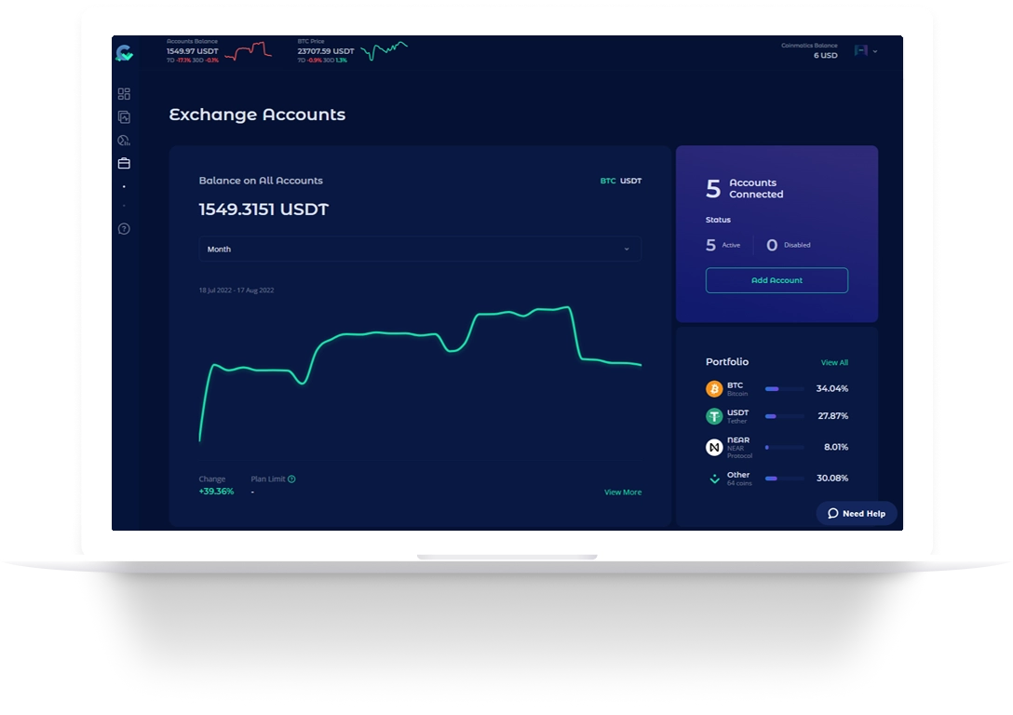Image resolution: width=1013 pixels, height=715 pixels.
Task: Switch balance display to BTC
Action: coord(608,181)
